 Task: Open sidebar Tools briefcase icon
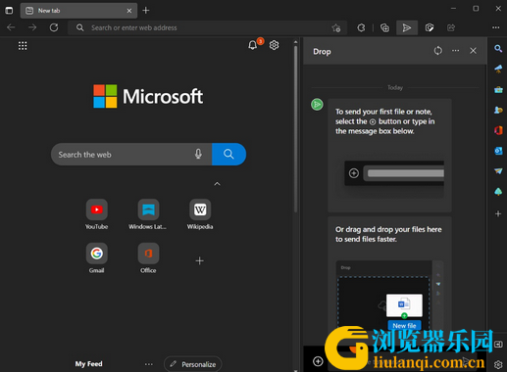click(x=498, y=89)
